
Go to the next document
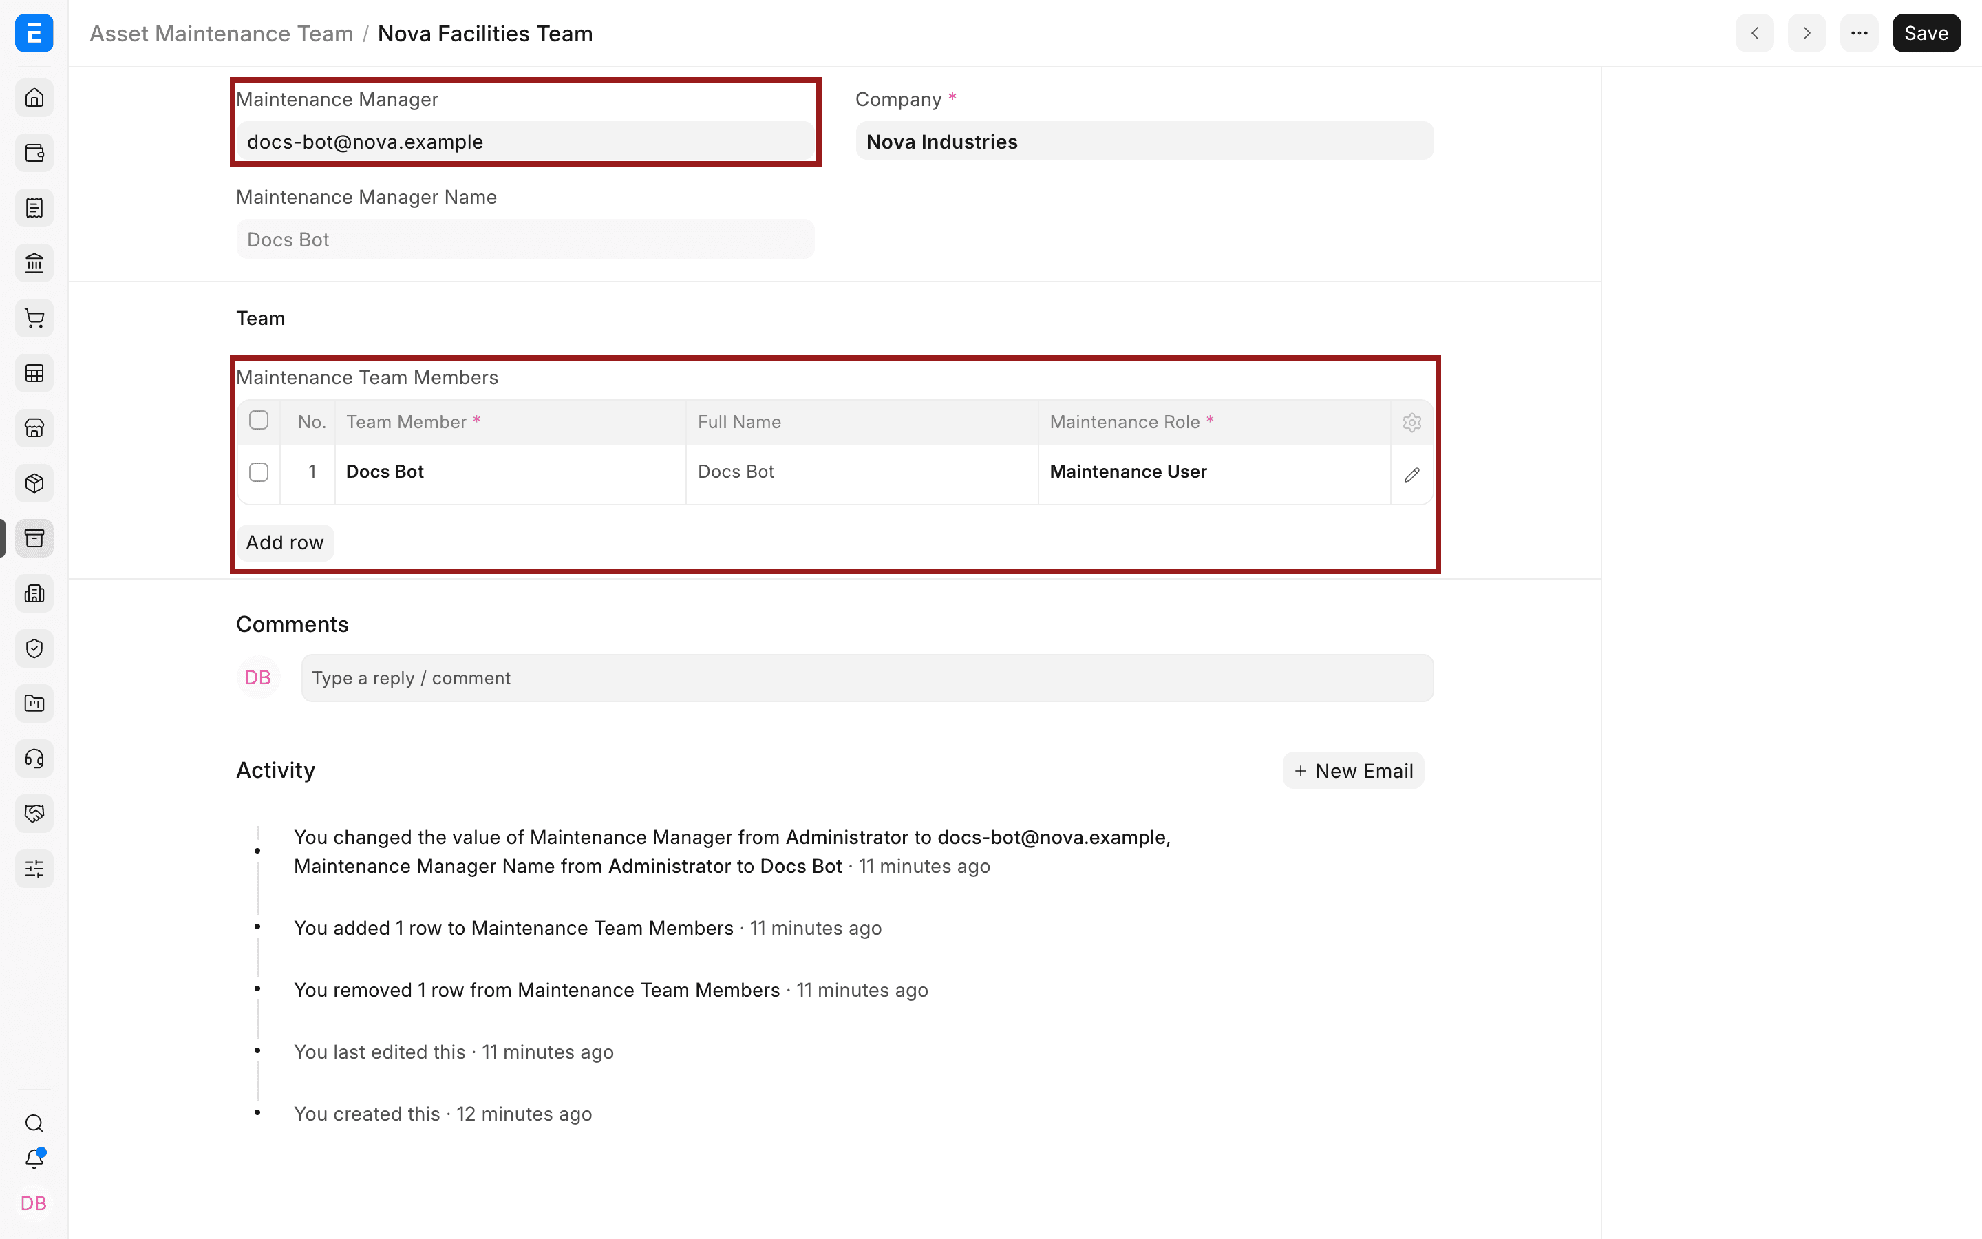(x=1807, y=34)
